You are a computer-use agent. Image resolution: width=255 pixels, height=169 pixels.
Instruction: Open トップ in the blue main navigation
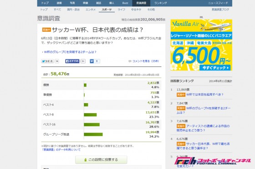(x=45, y=3)
